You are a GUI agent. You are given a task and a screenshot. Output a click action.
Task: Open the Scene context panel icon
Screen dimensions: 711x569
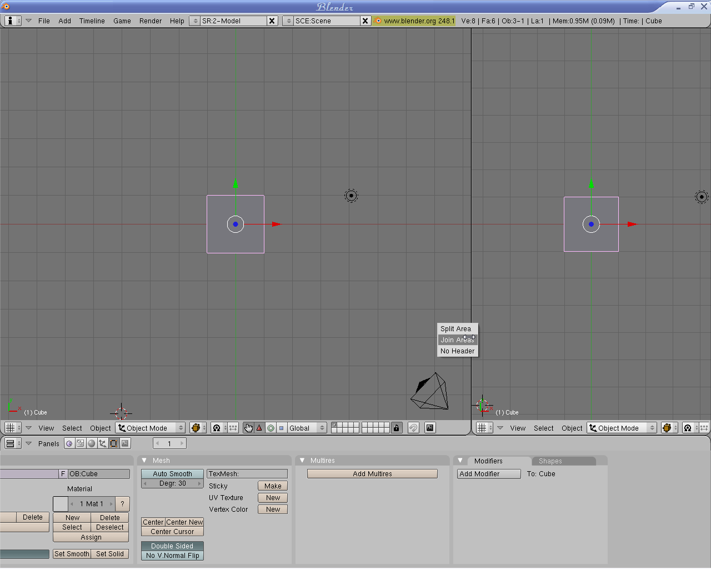(125, 443)
